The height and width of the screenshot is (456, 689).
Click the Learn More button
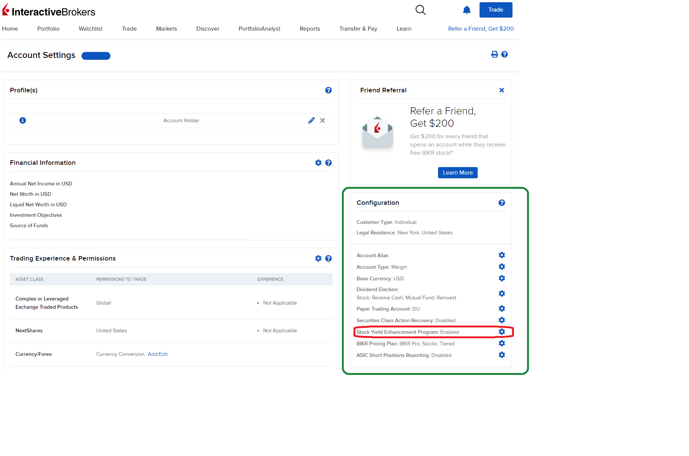click(x=458, y=173)
